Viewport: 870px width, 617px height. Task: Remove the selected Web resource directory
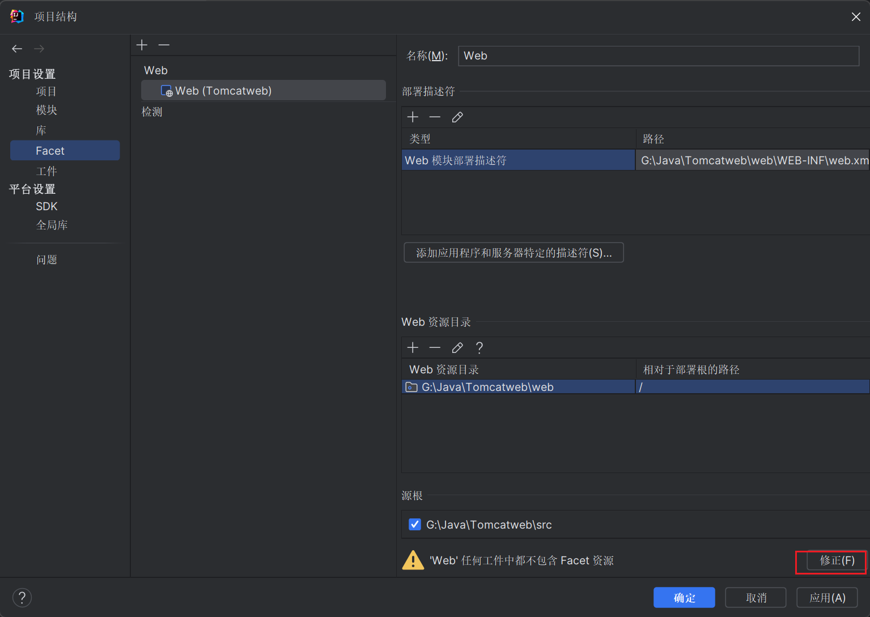tap(435, 348)
